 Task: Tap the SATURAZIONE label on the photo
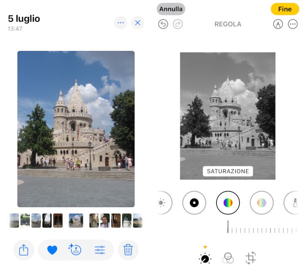228,171
